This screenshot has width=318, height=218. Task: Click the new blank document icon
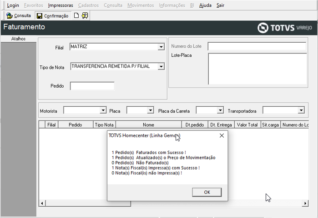tap(76, 15)
